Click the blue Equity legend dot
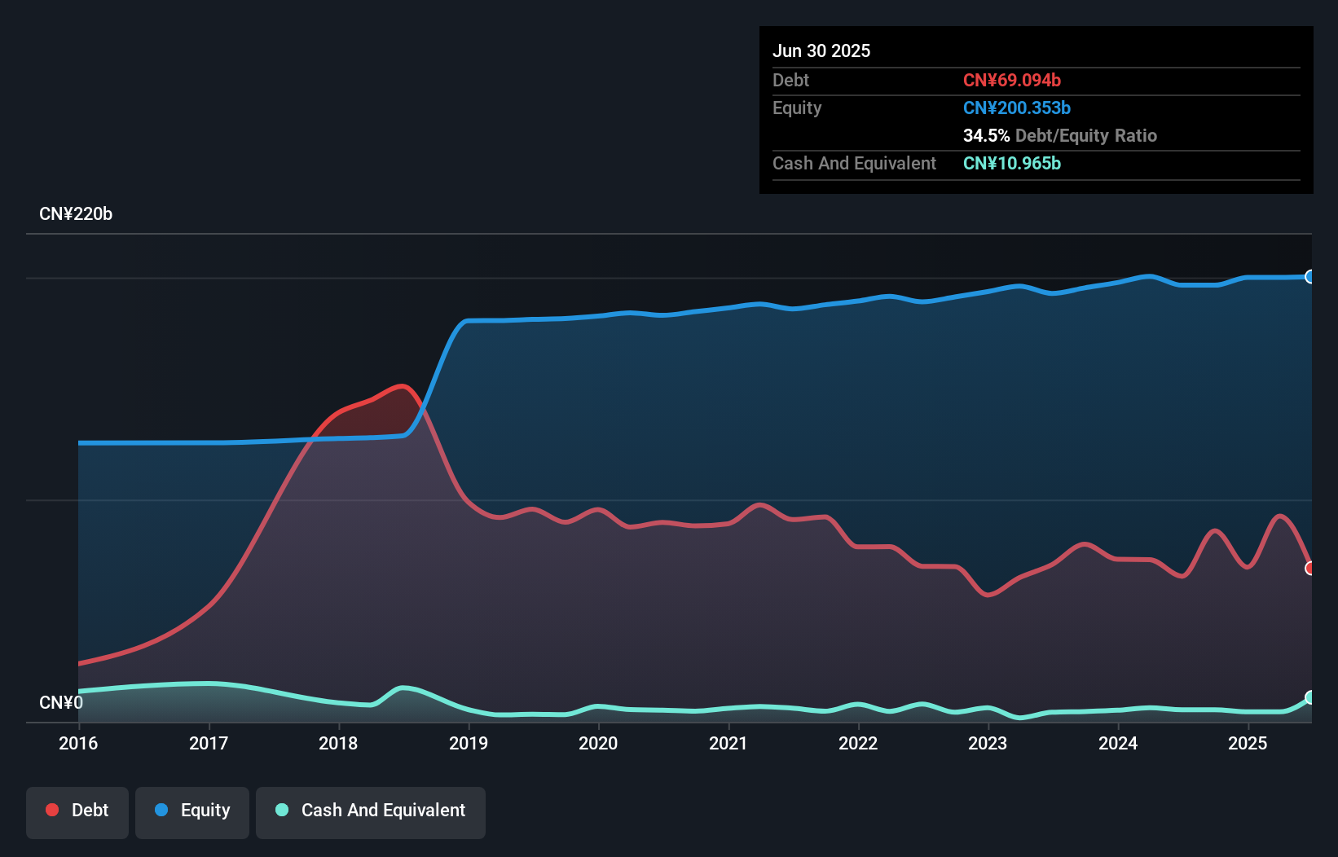1338x857 pixels. (161, 810)
